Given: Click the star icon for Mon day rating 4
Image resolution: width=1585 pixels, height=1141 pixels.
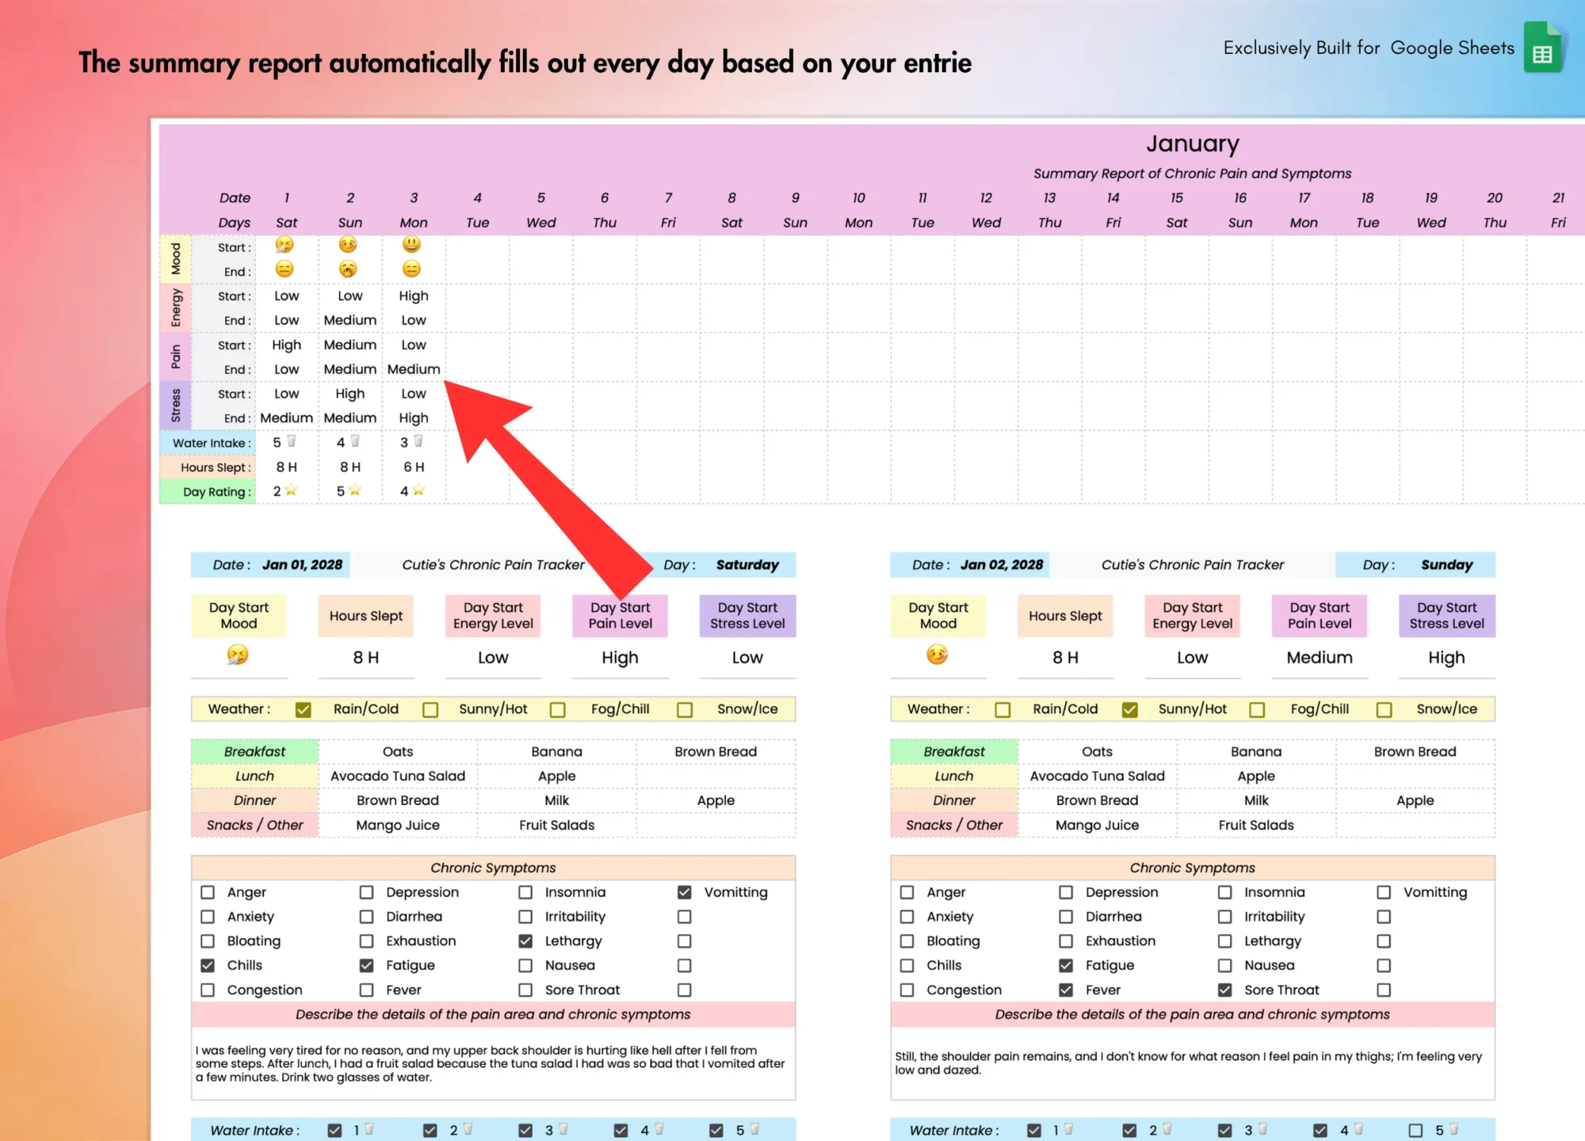Looking at the screenshot, I should tap(418, 490).
